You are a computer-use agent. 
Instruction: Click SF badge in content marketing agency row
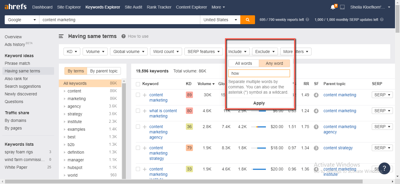(x=316, y=127)
